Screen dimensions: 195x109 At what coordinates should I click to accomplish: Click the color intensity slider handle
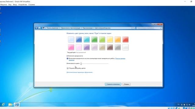(x=81, y=64)
